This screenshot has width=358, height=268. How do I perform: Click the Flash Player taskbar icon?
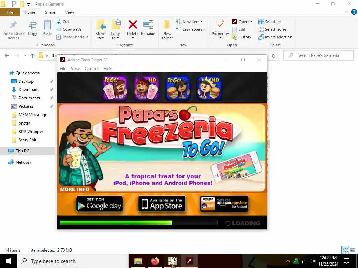189,261
